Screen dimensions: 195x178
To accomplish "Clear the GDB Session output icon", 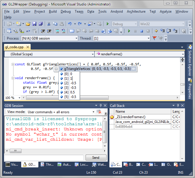I will coord(99,112).
